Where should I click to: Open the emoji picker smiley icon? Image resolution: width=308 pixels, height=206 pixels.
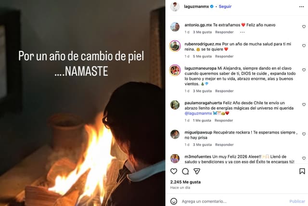click(x=174, y=201)
